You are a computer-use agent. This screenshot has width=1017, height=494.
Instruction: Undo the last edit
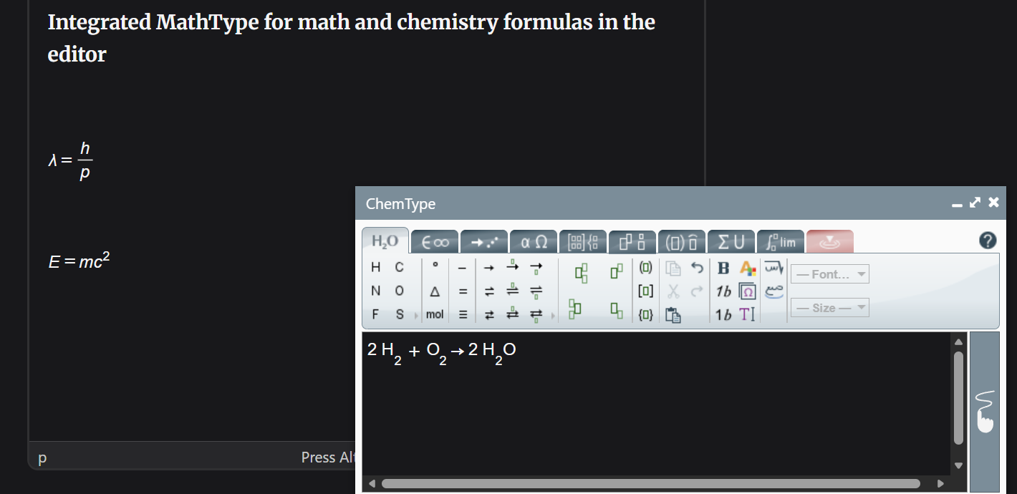point(697,268)
